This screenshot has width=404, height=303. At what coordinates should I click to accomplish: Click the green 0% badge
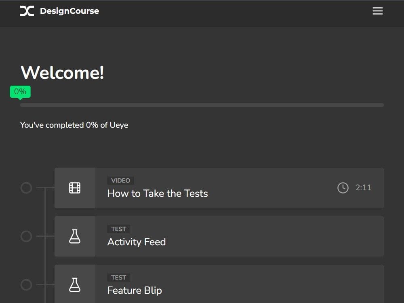coord(20,91)
